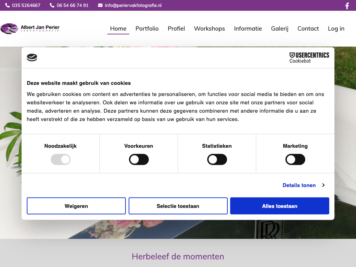This screenshot has width=356, height=267.
Task: Click the Usercentrics Cookiebot brand logo
Action: click(309, 58)
